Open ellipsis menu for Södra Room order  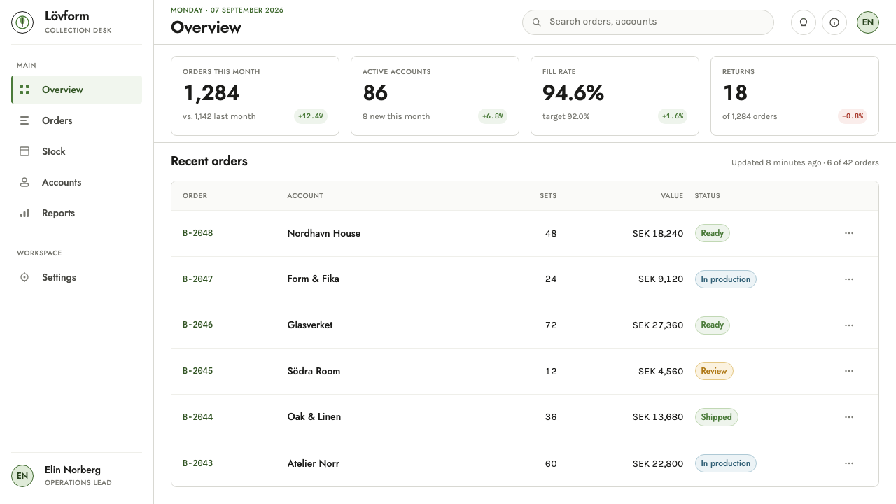tap(849, 371)
